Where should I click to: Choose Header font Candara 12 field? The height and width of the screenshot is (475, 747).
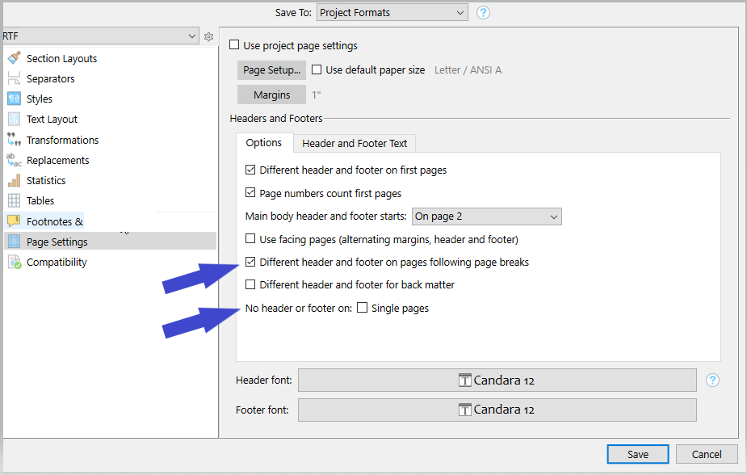click(x=497, y=380)
